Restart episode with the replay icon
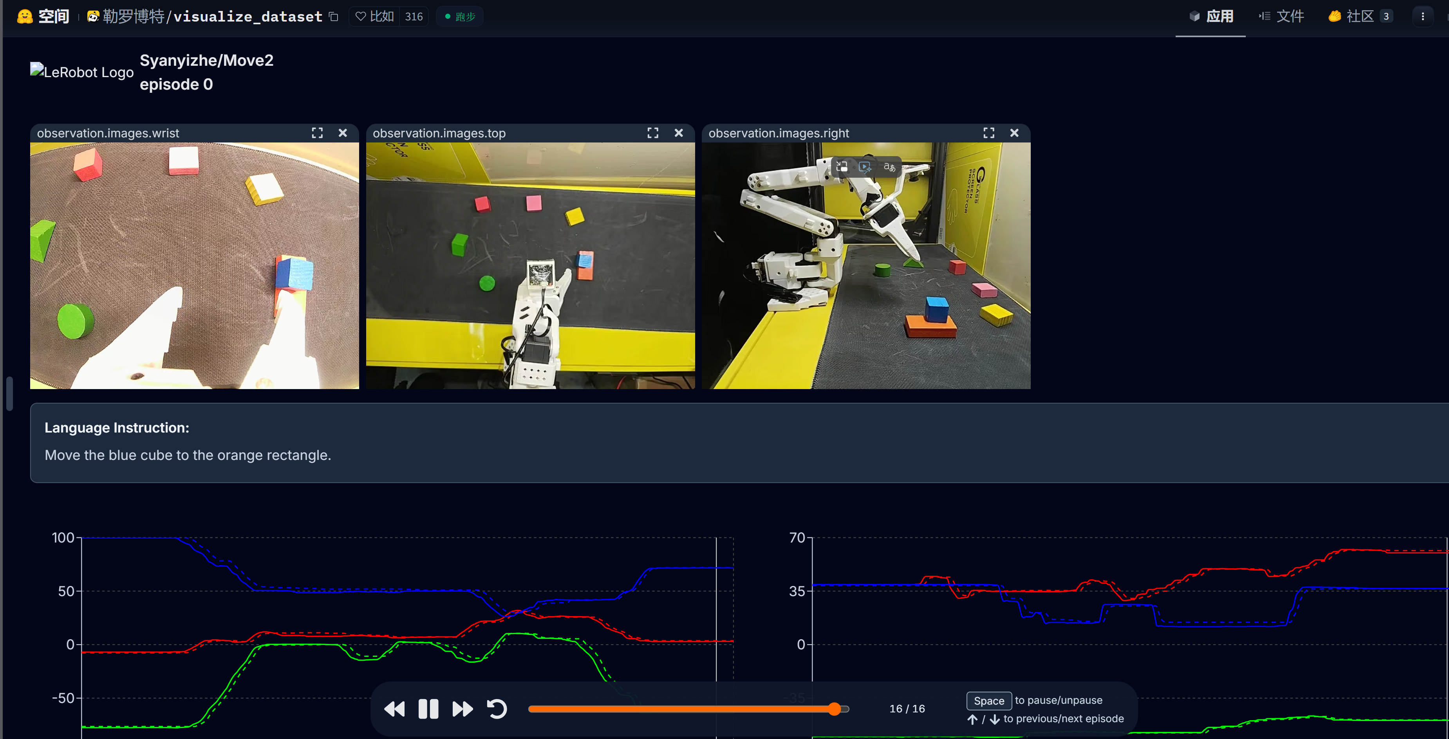 tap(497, 708)
